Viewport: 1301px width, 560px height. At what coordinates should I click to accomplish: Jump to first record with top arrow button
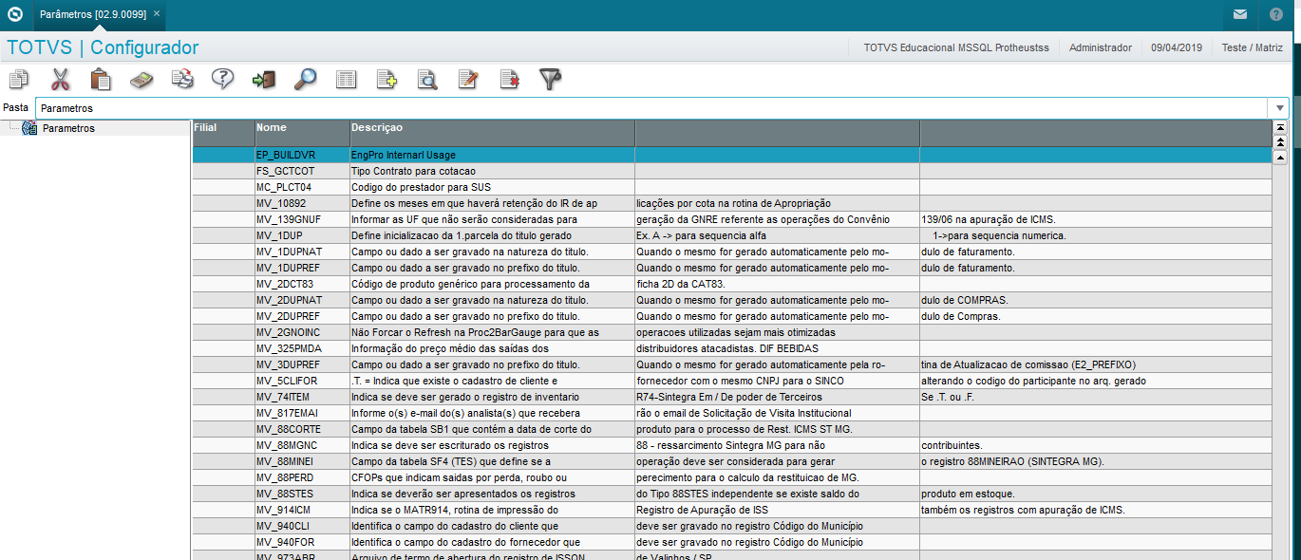pos(1280,127)
